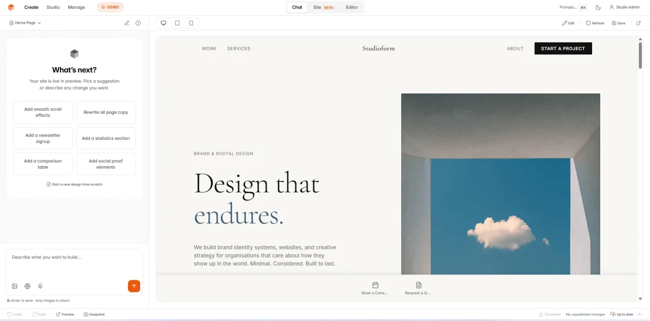
Task: Click Book a Cons... calendar icon
Action: 375,285
